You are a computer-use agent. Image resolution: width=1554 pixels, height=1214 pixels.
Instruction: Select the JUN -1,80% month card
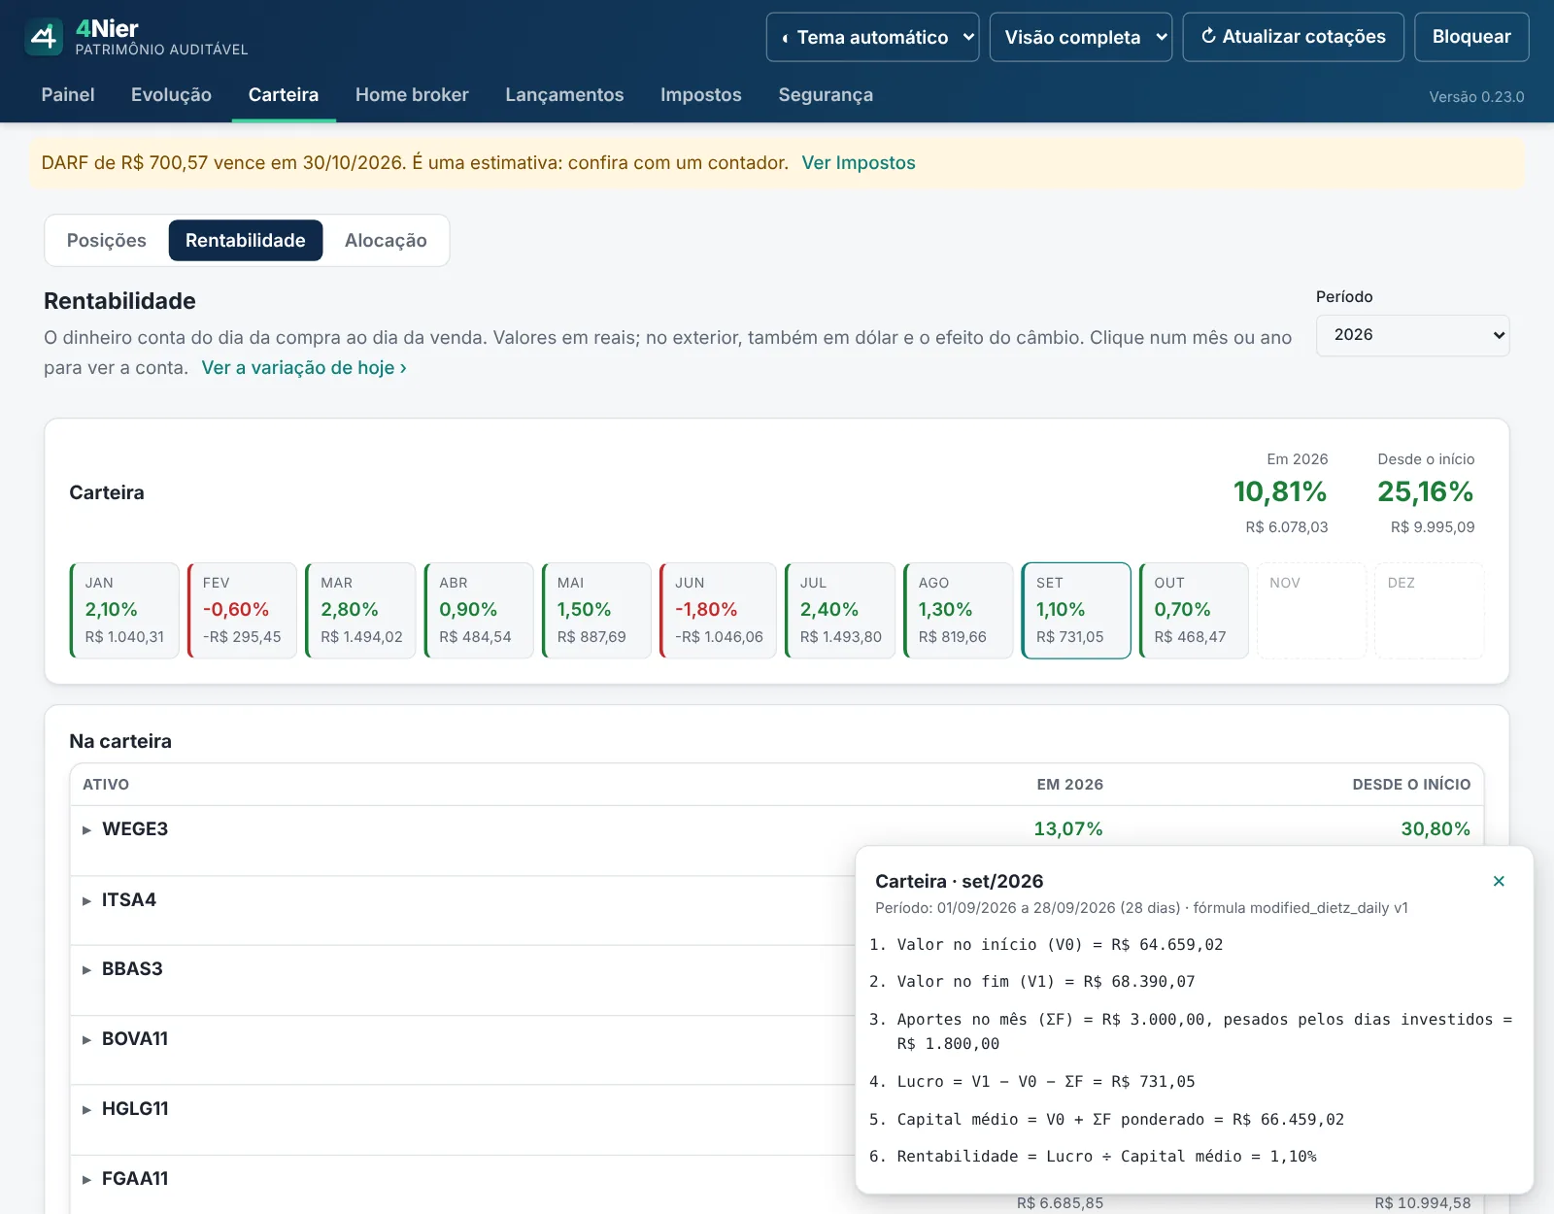(x=718, y=611)
